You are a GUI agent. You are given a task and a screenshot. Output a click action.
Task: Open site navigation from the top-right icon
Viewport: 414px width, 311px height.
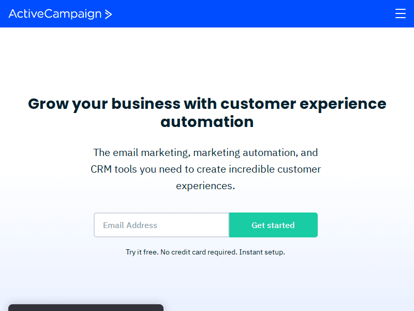tap(401, 14)
